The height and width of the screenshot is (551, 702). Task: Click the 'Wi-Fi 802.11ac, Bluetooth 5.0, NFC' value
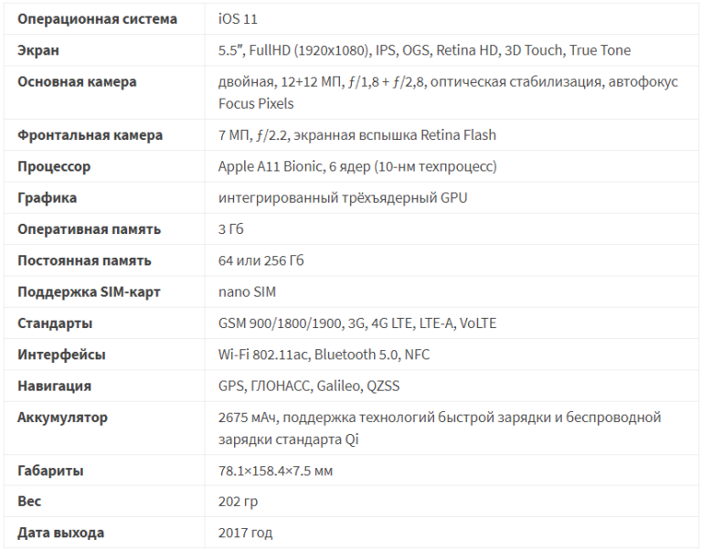(x=324, y=355)
